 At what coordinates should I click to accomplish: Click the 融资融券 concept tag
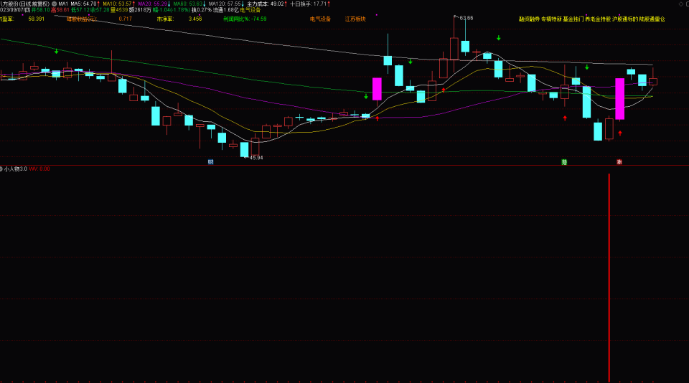click(x=529, y=19)
